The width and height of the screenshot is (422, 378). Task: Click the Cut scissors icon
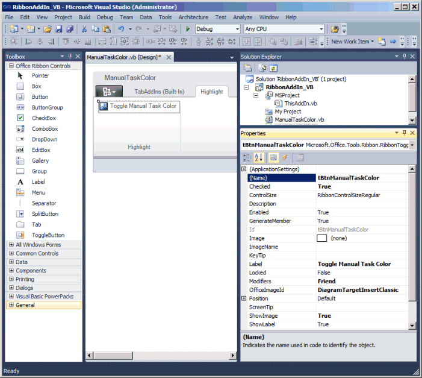[x=84, y=29]
